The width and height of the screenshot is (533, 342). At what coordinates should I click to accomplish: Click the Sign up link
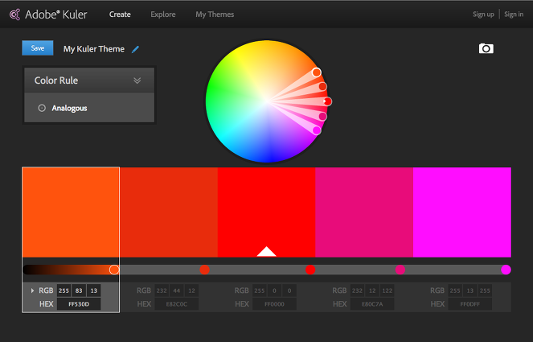483,14
